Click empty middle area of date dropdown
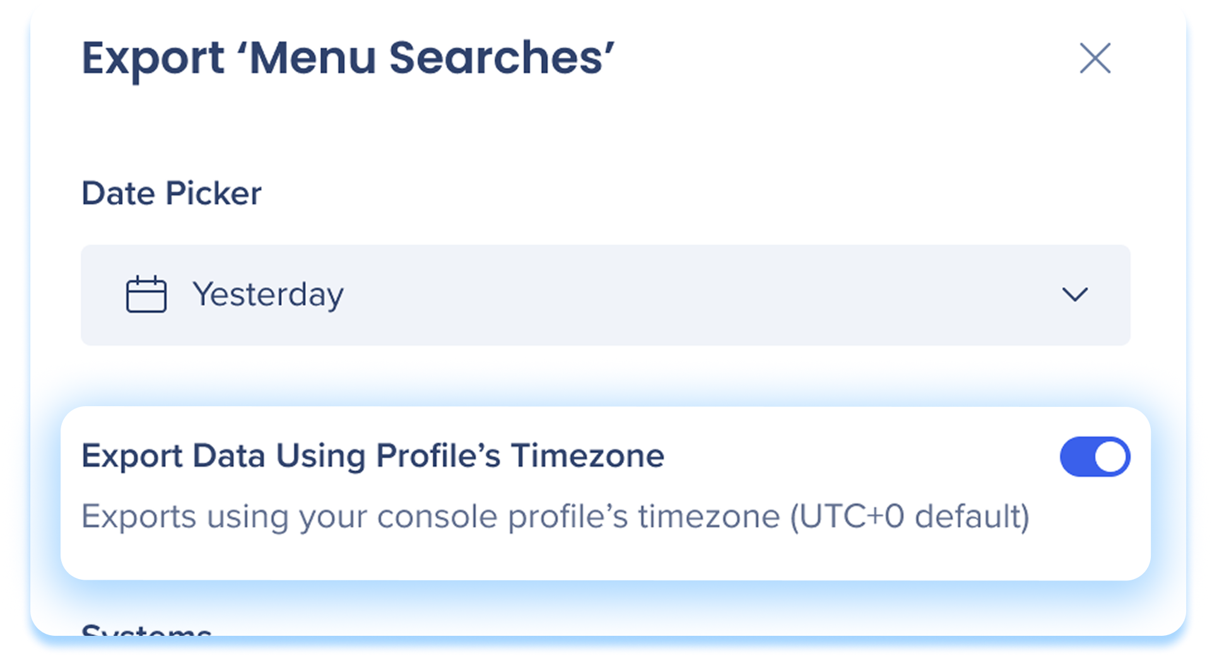The height and width of the screenshot is (656, 1212). pyautogui.click(x=694, y=295)
